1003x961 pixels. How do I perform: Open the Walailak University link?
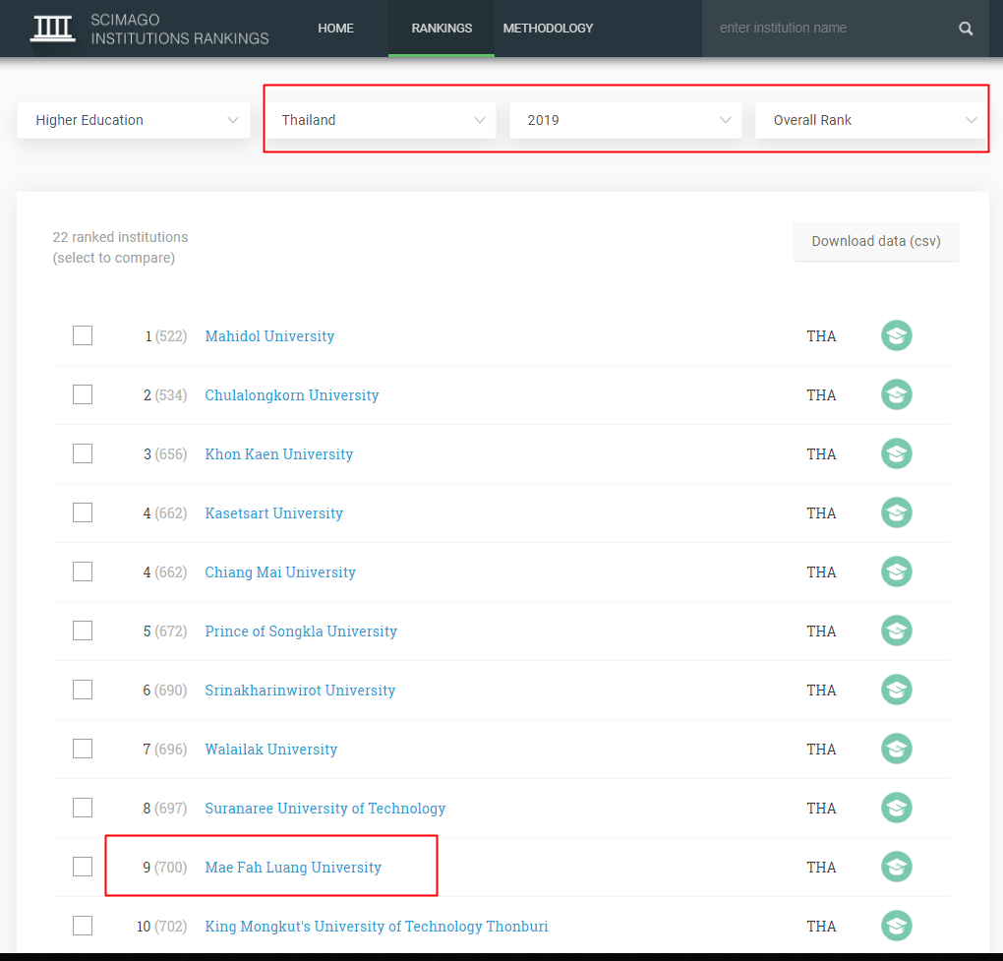click(271, 750)
